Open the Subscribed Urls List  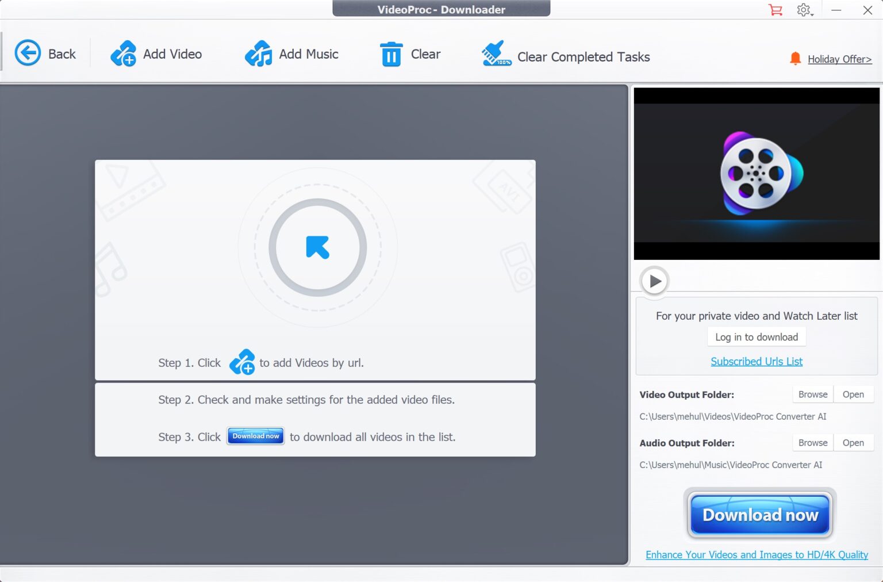point(756,361)
